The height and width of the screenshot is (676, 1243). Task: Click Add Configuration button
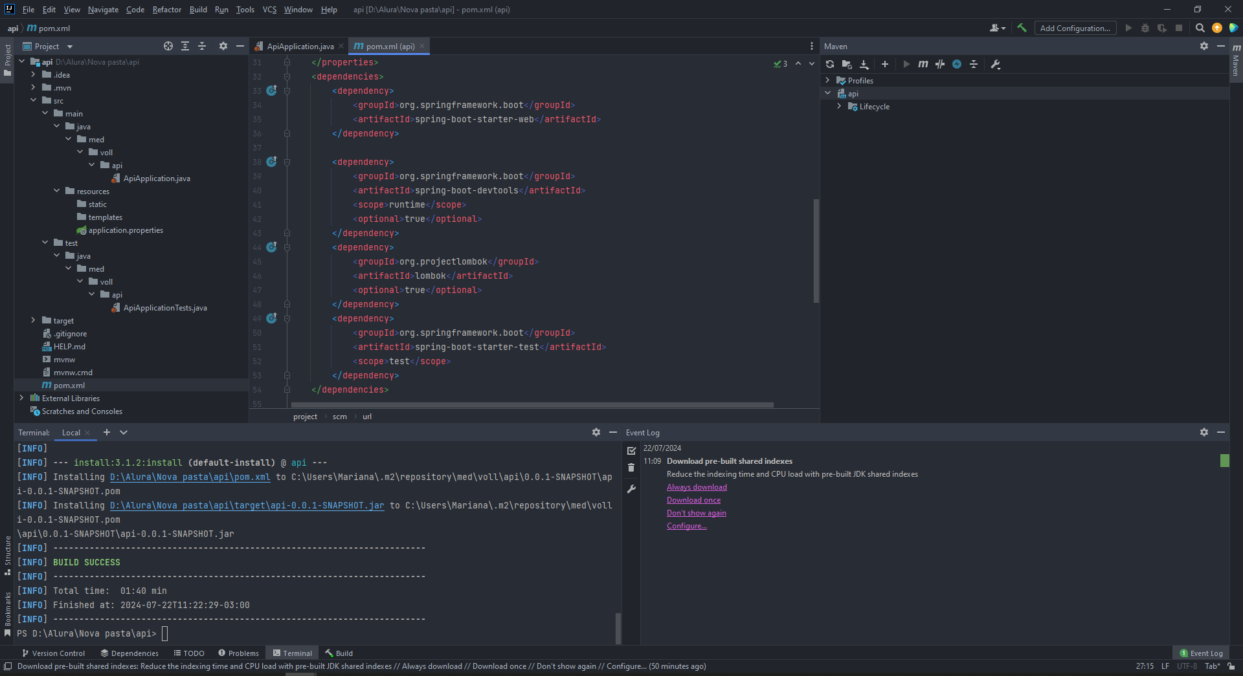tap(1075, 28)
